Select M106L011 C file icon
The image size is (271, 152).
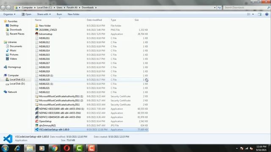tap(37, 38)
